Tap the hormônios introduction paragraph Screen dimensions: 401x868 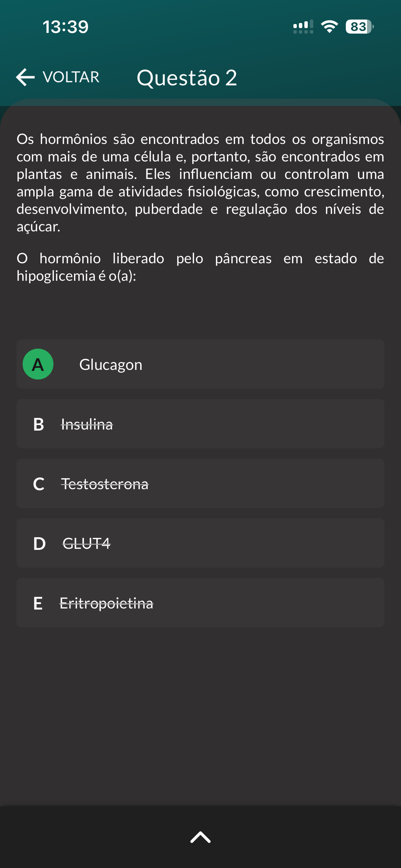(200, 183)
